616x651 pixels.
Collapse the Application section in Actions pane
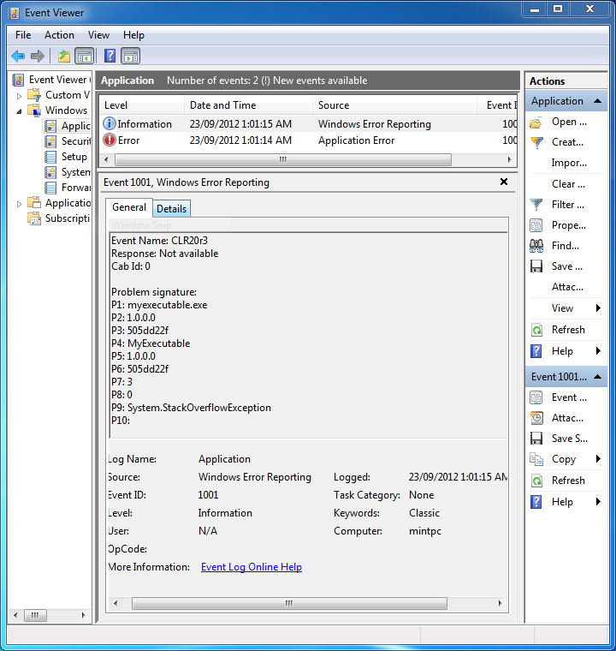pos(598,101)
